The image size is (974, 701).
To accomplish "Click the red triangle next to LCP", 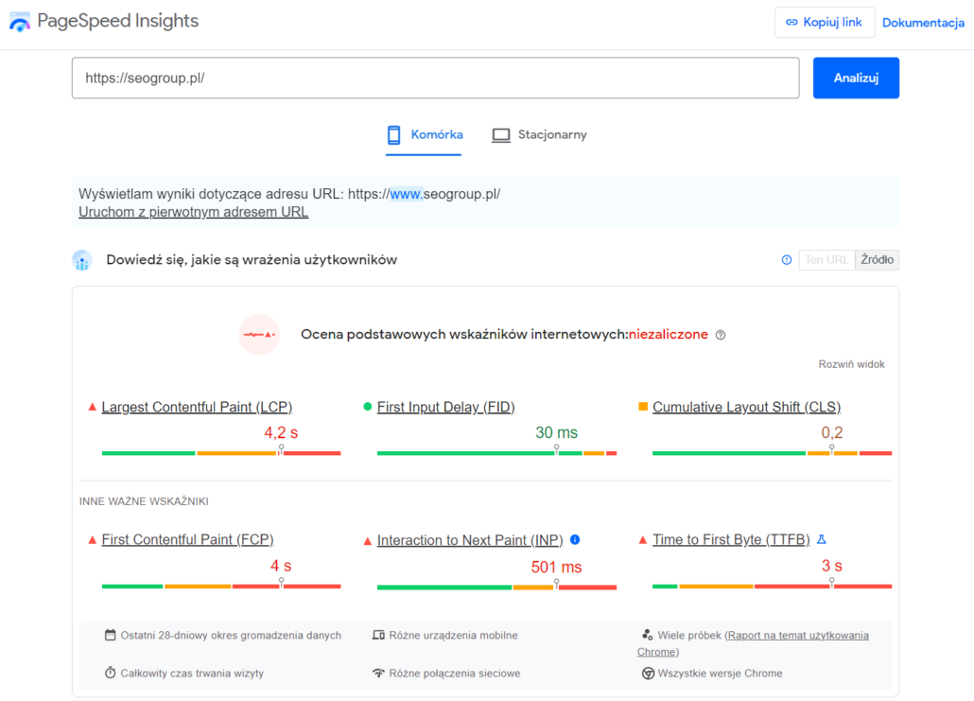I will point(92,407).
